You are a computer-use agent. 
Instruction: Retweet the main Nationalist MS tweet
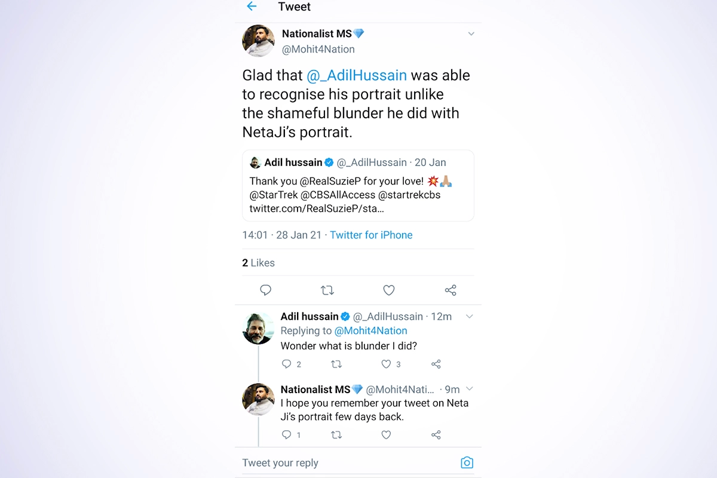tap(327, 290)
